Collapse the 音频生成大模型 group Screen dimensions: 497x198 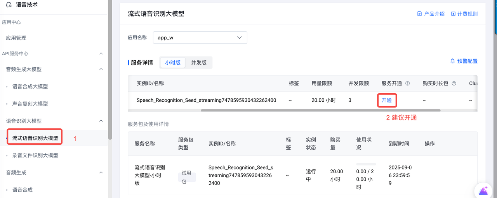[101, 69]
